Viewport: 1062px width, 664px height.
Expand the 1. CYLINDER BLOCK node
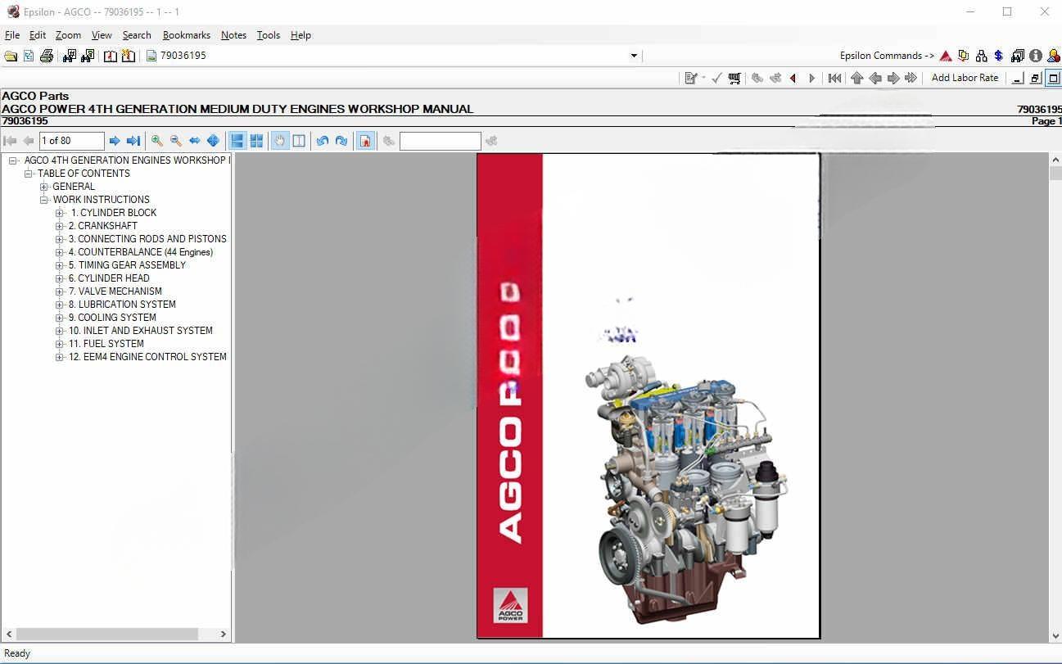coord(60,213)
